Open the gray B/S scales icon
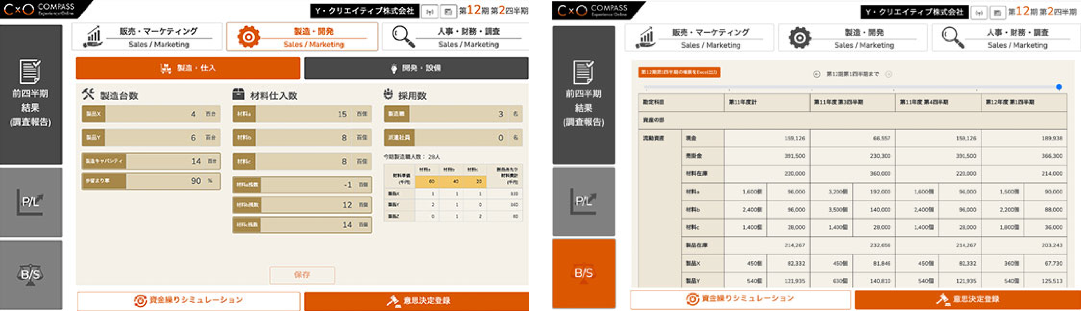 click(30, 274)
